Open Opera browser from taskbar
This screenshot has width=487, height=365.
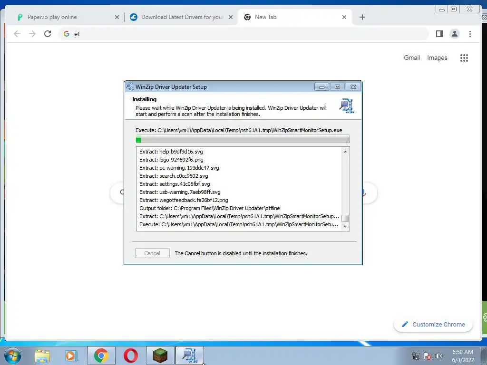tap(131, 355)
